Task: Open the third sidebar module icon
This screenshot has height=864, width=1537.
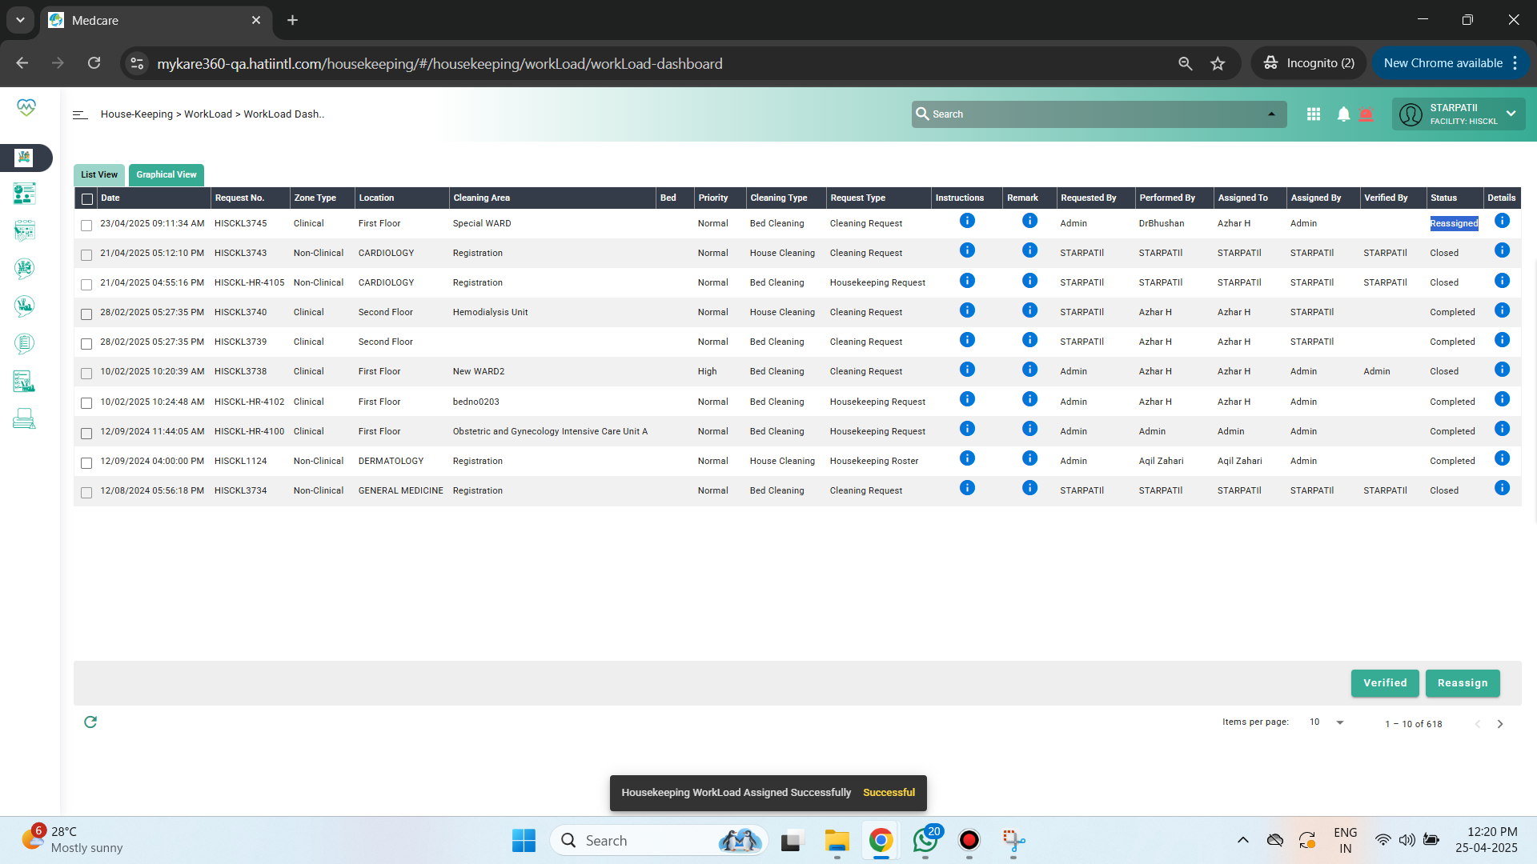Action: pyautogui.click(x=24, y=231)
